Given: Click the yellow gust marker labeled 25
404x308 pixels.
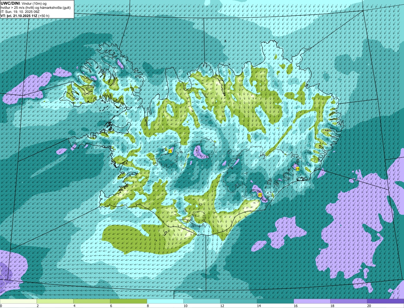Looking at the screenshot, I should pyautogui.click(x=260, y=195).
